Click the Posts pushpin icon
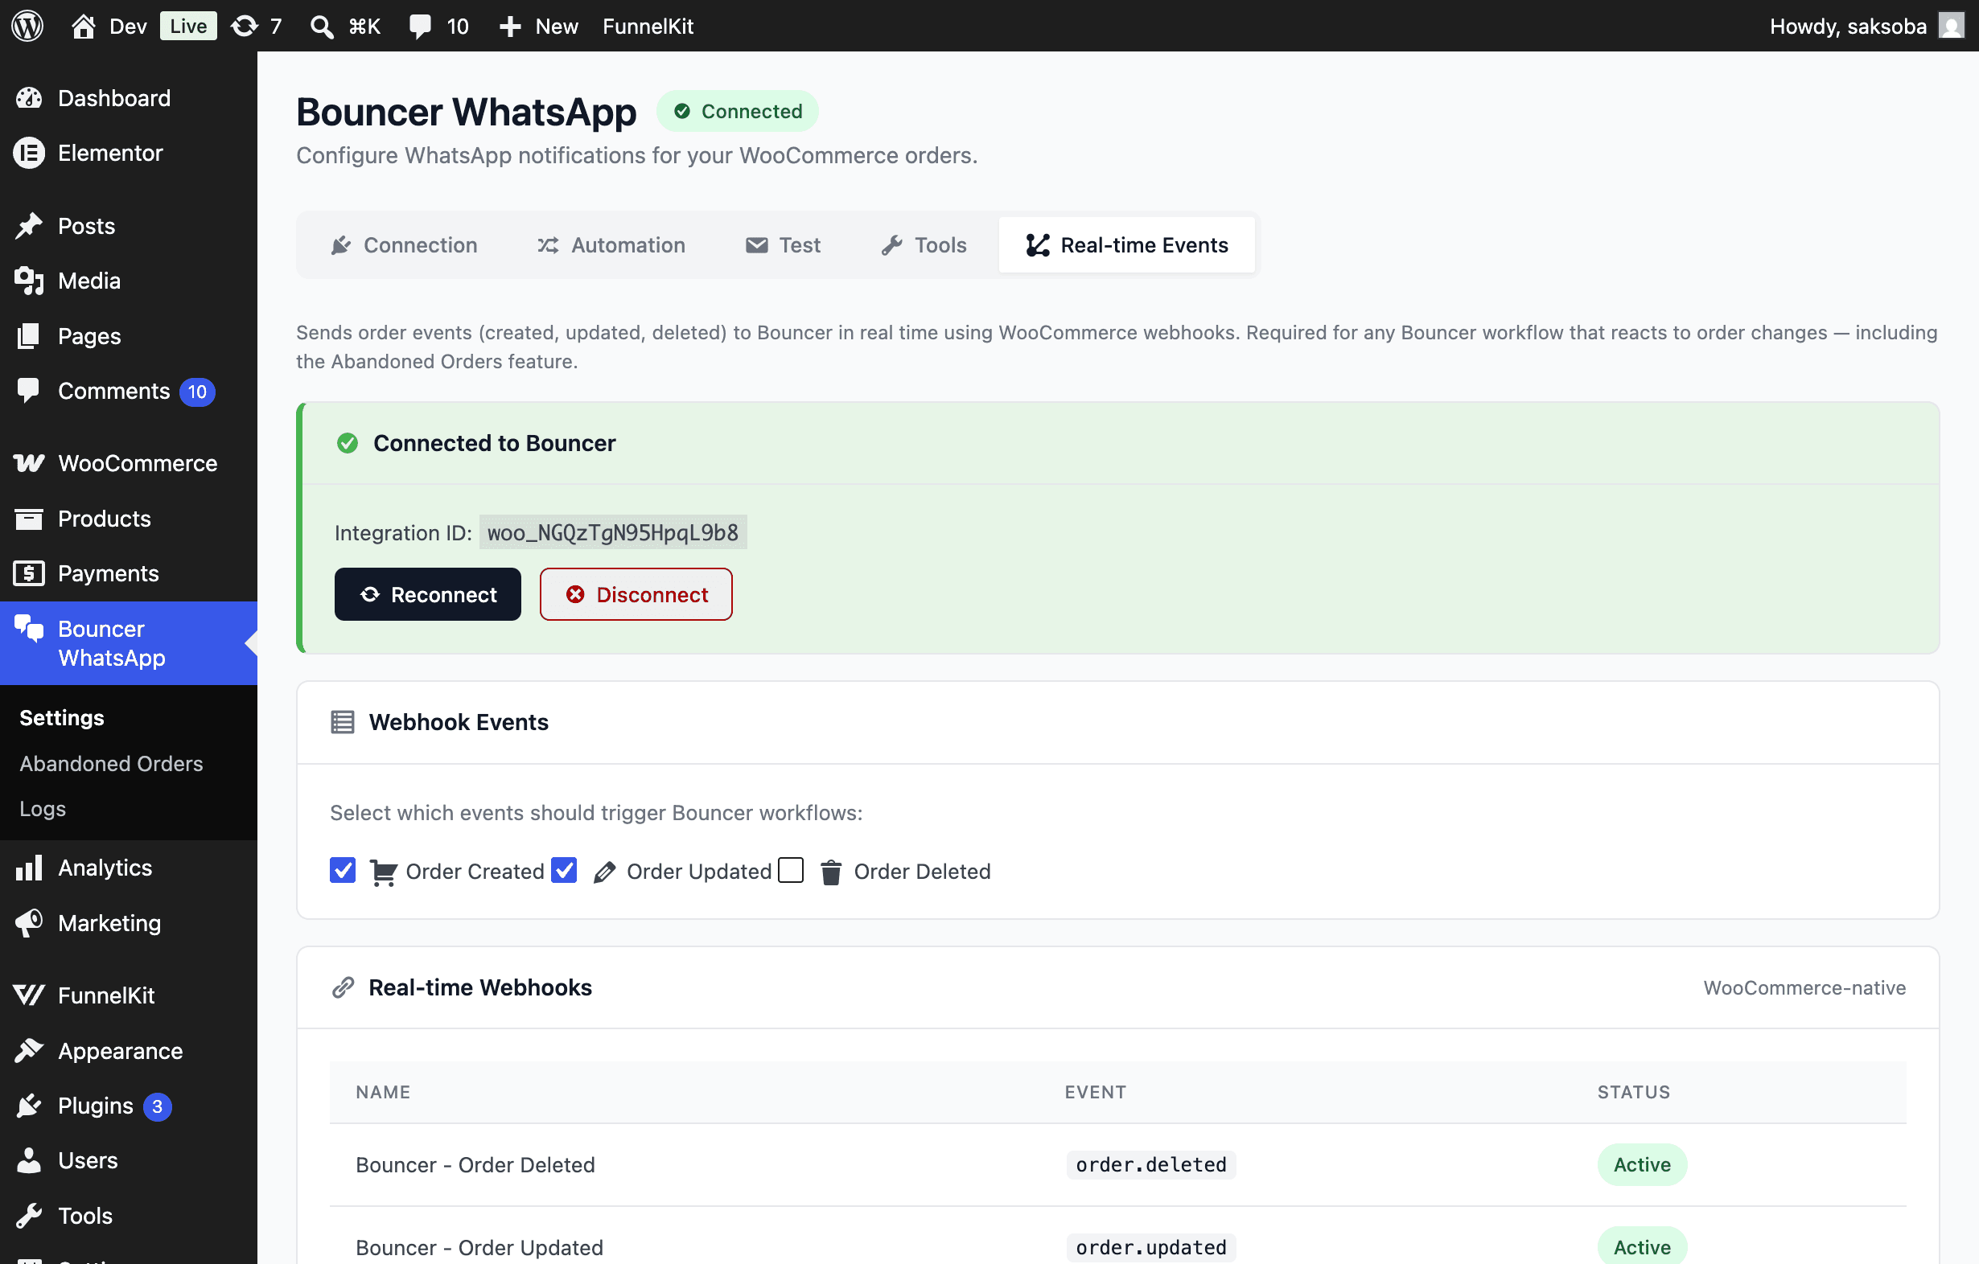The image size is (1979, 1264). [29, 226]
